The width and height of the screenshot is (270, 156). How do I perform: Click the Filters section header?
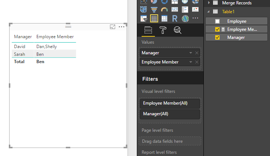(x=150, y=79)
